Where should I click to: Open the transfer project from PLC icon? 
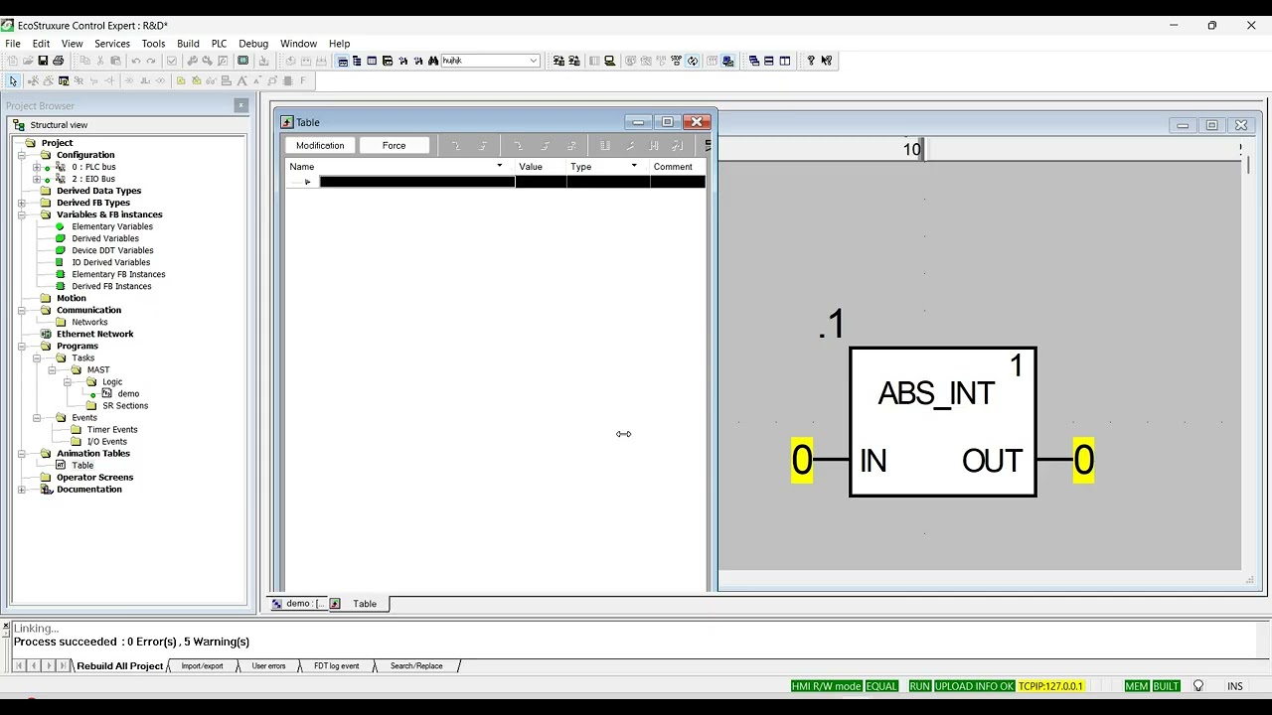click(x=574, y=61)
